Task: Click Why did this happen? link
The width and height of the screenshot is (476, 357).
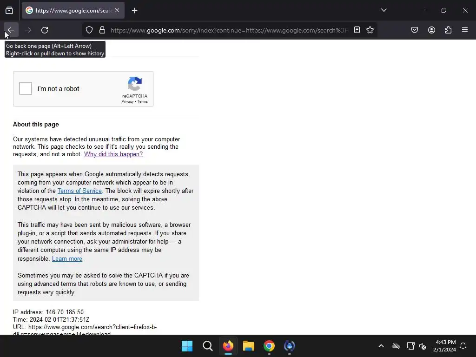Action: click(x=113, y=154)
